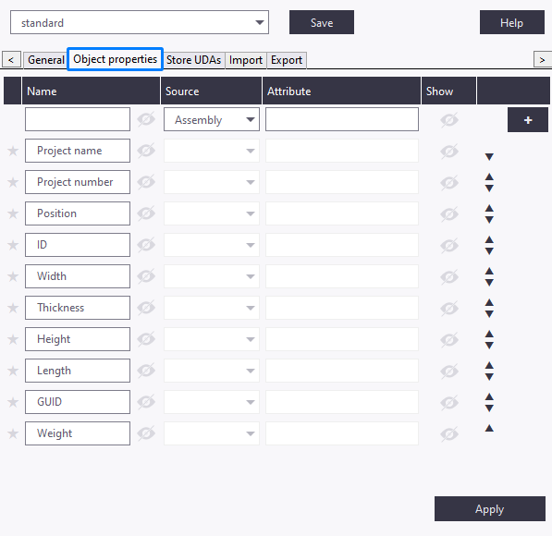Toggle Show column eye for Length
This screenshot has width=552, height=536.
(x=449, y=371)
